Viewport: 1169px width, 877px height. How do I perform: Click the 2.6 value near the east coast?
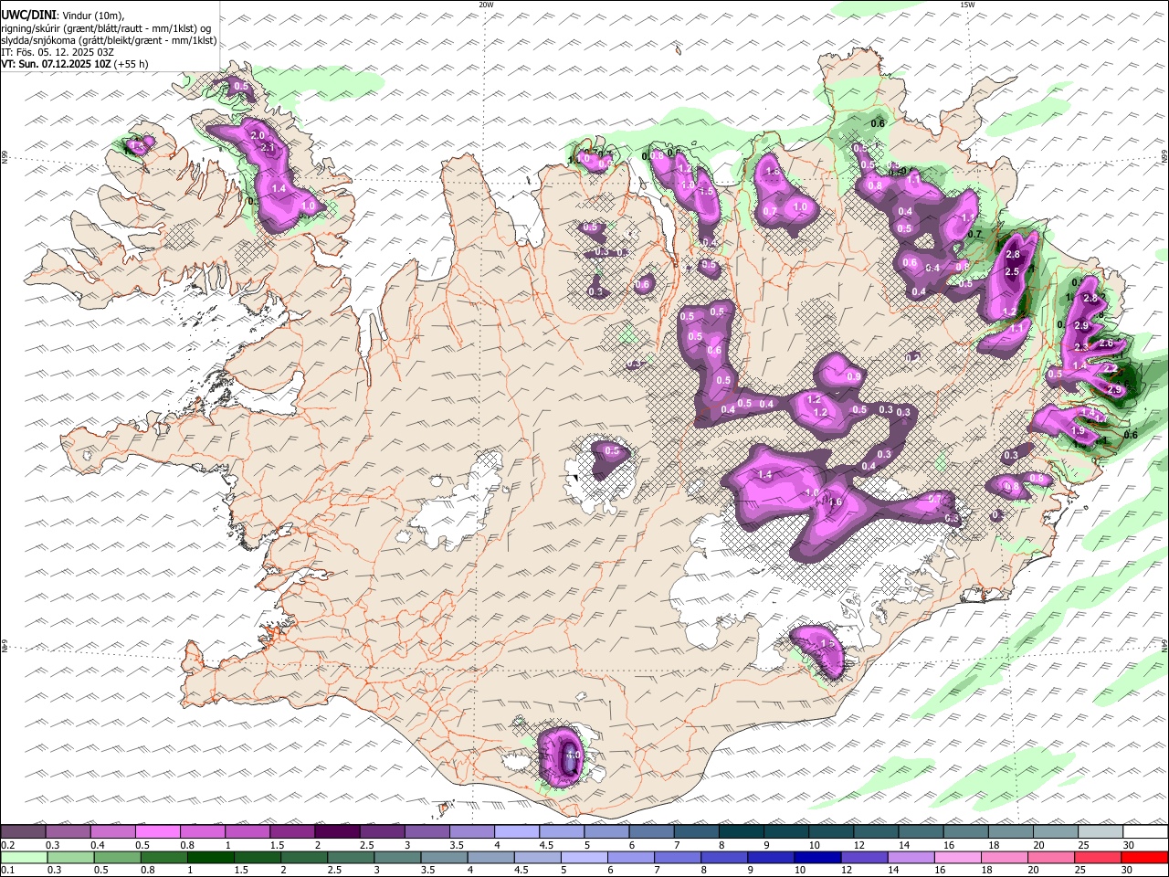tap(1106, 343)
